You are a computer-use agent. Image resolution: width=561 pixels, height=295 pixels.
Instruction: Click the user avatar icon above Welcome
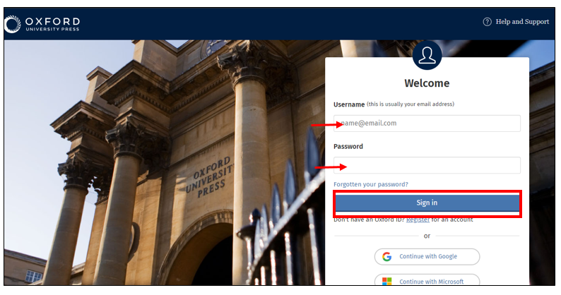pos(427,55)
